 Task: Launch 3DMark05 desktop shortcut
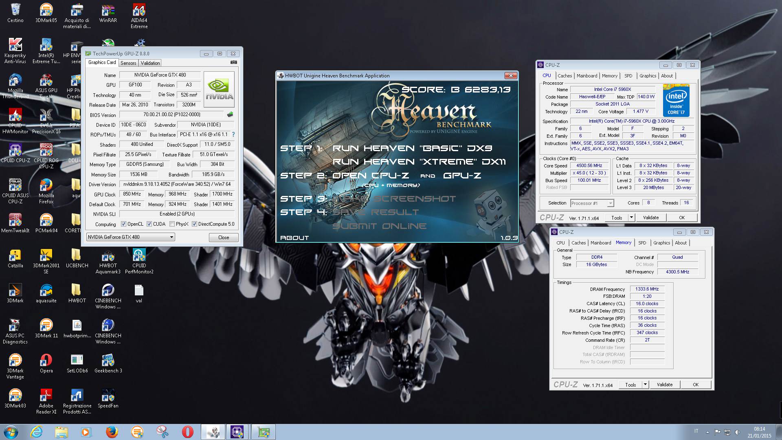(46, 12)
